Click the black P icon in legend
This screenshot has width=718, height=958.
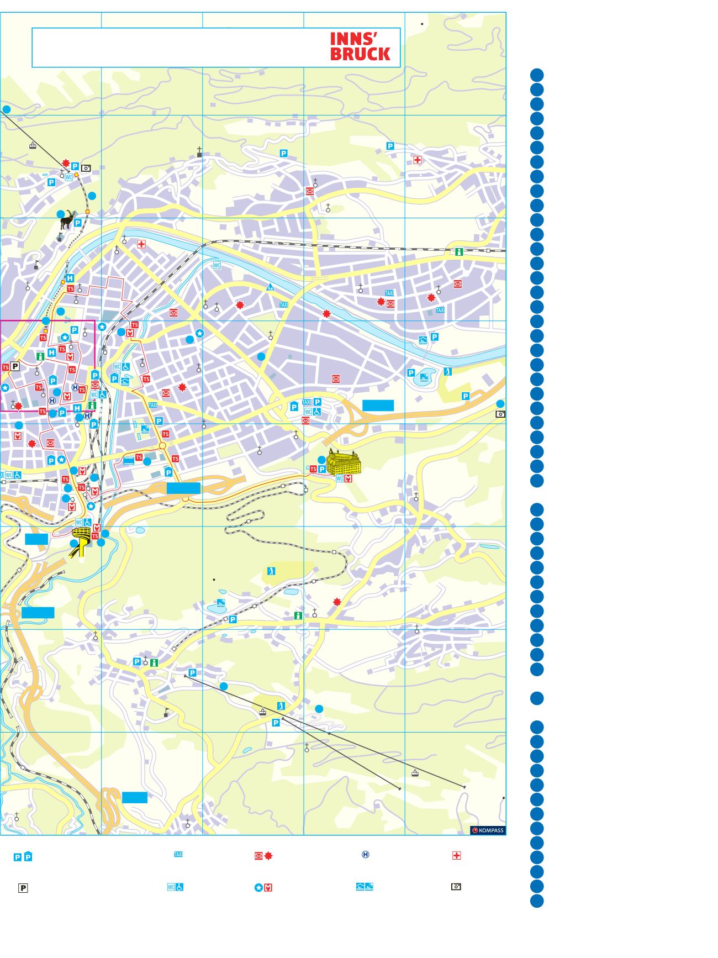[x=23, y=888]
